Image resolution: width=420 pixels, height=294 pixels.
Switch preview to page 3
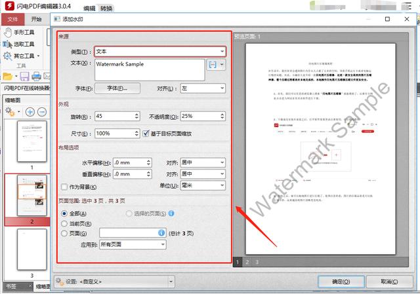tap(257, 262)
